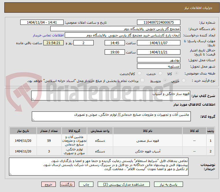Select the کالا/خدمت radio button
This screenshot has width=220, height=192.
click(x=139, y=73)
